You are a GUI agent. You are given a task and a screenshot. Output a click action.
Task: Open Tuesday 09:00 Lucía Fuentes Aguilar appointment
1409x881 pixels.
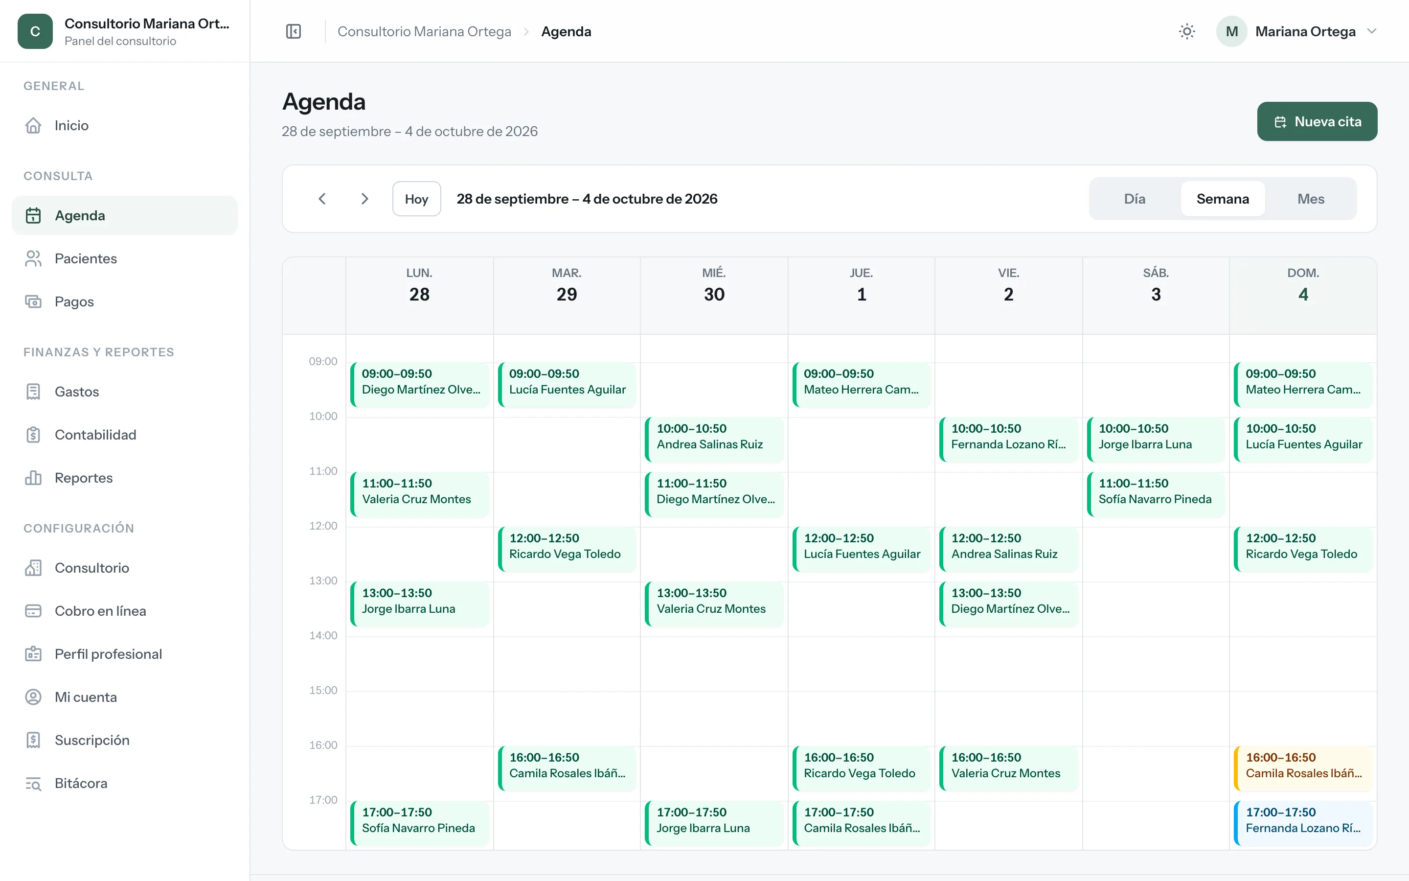click(567, 385)
